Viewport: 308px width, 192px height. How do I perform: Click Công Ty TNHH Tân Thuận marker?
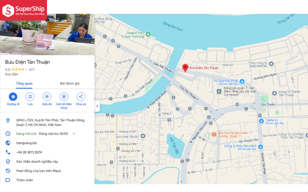click(x=275, y=93)
